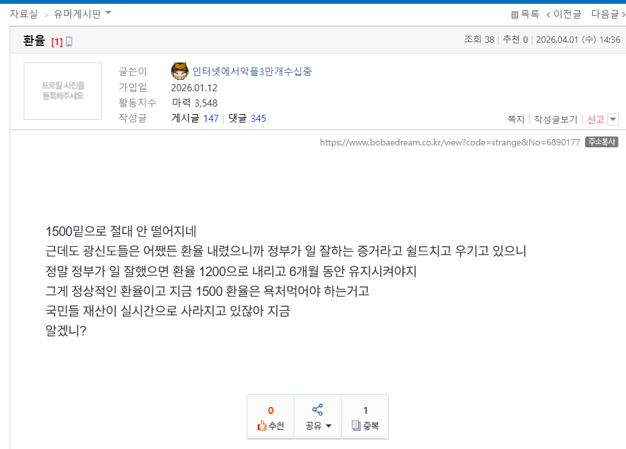This screenshot has width=626, height=449.
Task: Click the 주소복사 copy address button
Action: pyautogui.click(x=602, y=142)
